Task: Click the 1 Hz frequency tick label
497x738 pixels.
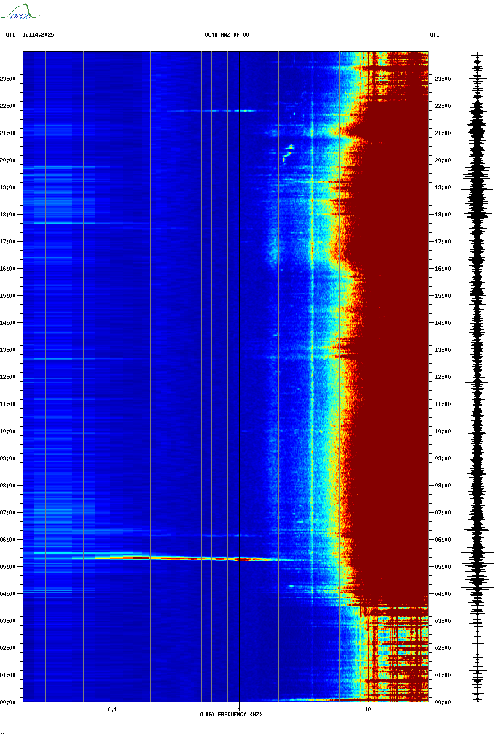Action: [239, 710]
